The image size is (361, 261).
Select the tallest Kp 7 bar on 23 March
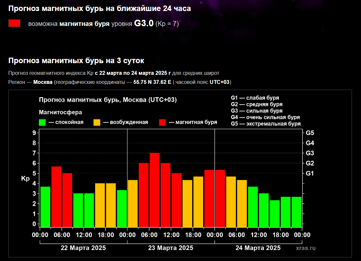(x=155, y=190)
